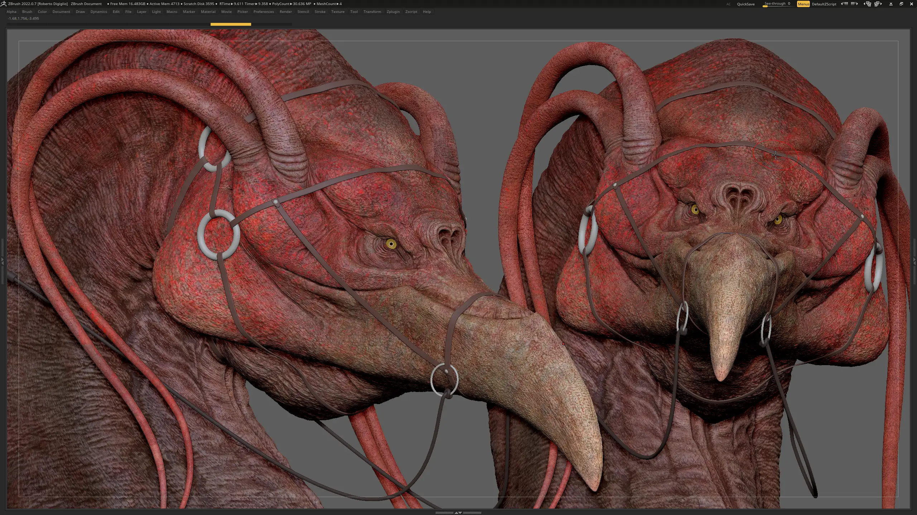Screen dimensions: 917x515
Task: Click the See-through slider
Action: tap(777, 4)
